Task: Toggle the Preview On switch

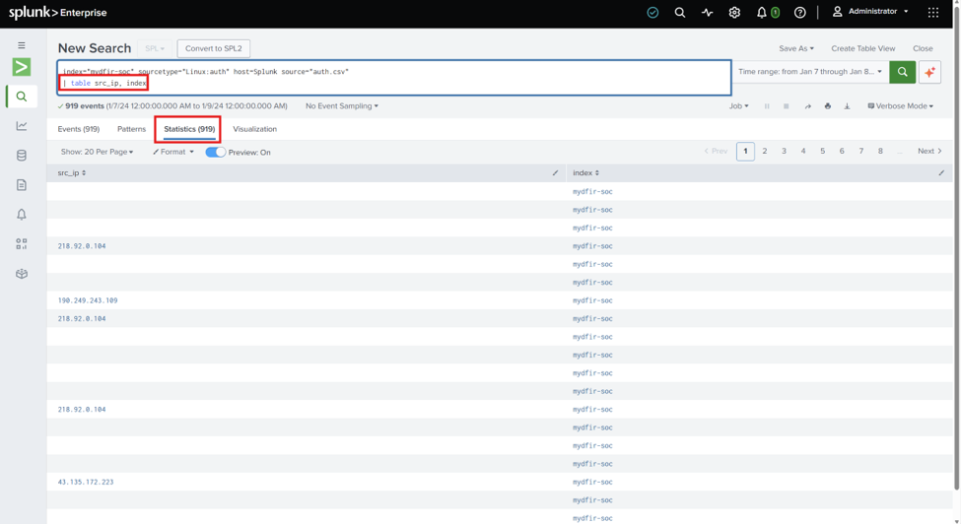Action: [215, 152]
